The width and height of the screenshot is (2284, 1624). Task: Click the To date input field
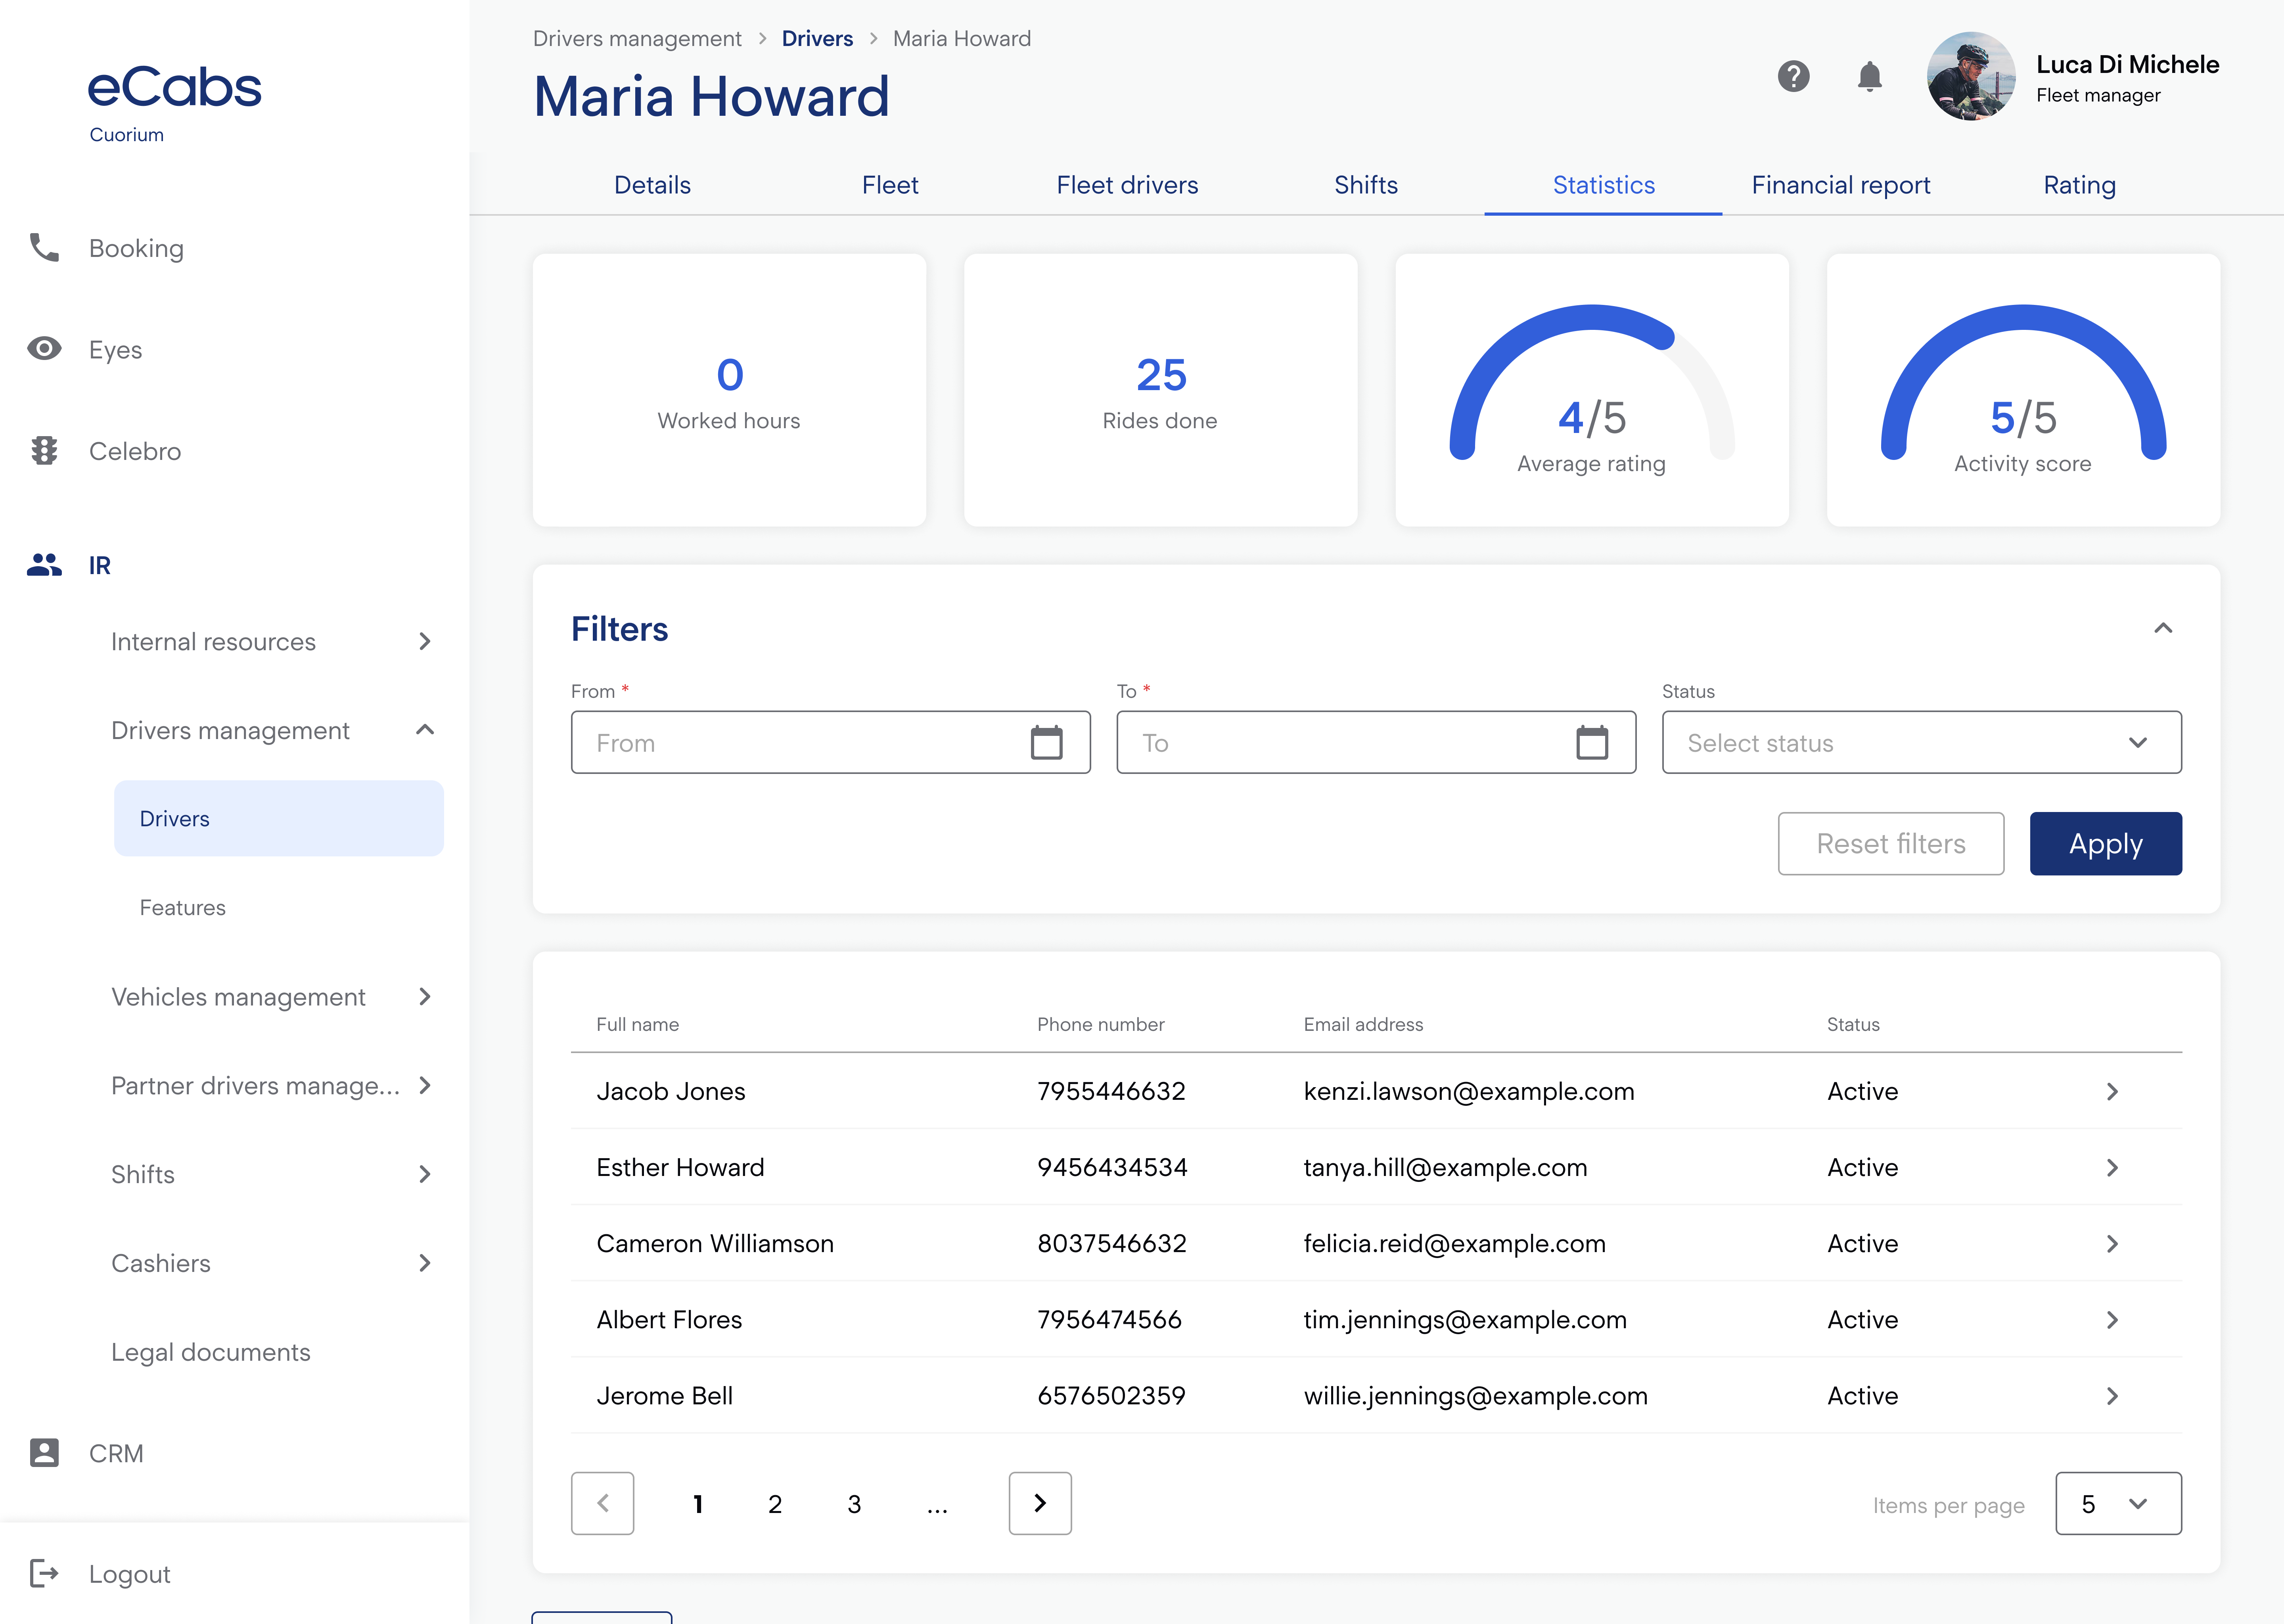1376,742
